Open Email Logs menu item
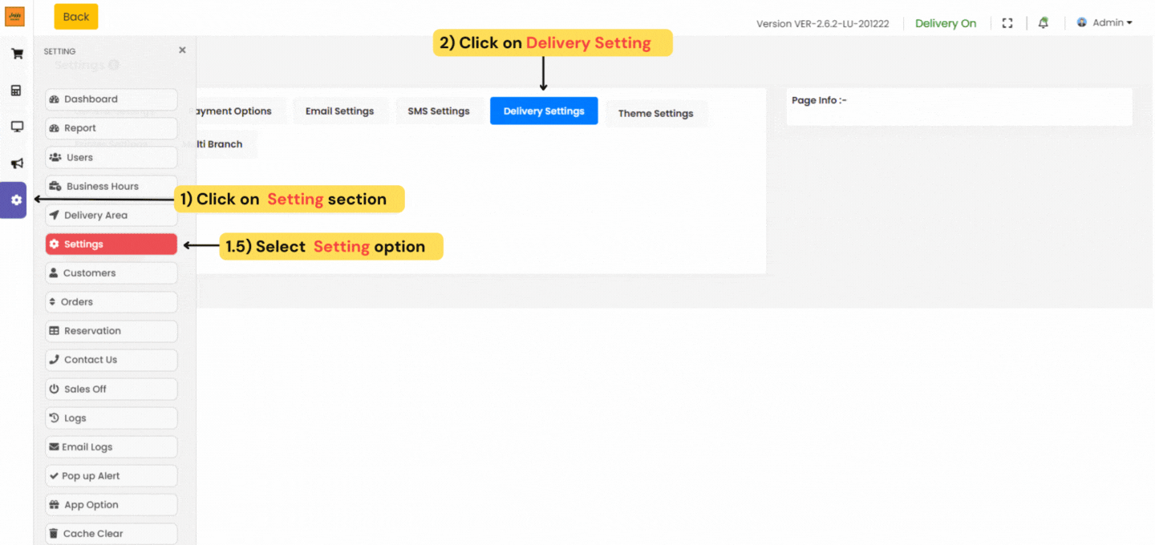The width and height of the screenshot is (1155, 545). (111, 446)
